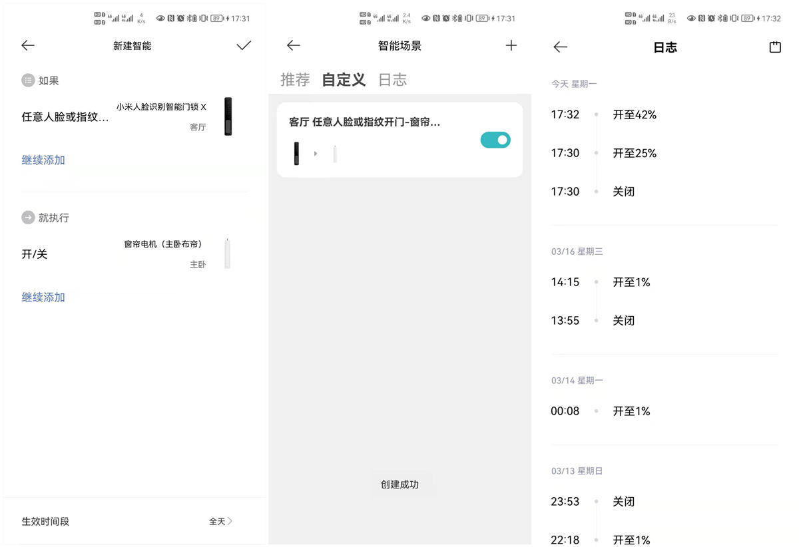
Task: Tap the back arrow on the 新建智能 page
Action: click(27, 45)
